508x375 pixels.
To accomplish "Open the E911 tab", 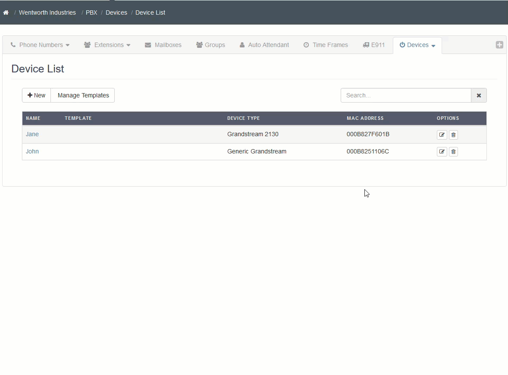I will click(374, 45).
